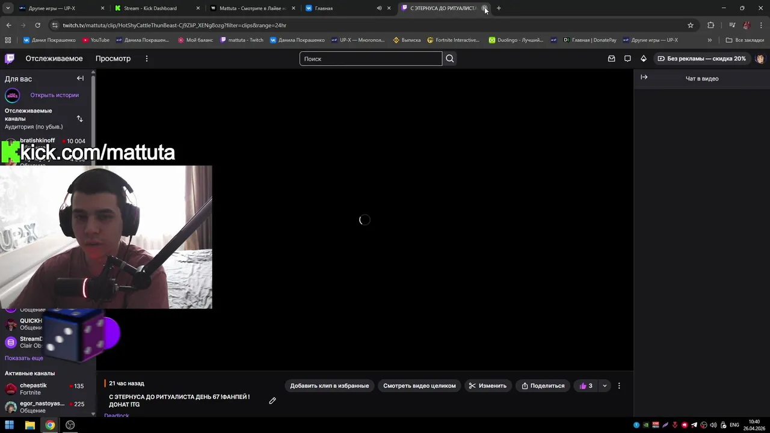Open the Duolingo bookmark
This screenshot has height=433, width=770.
(516, 40)
